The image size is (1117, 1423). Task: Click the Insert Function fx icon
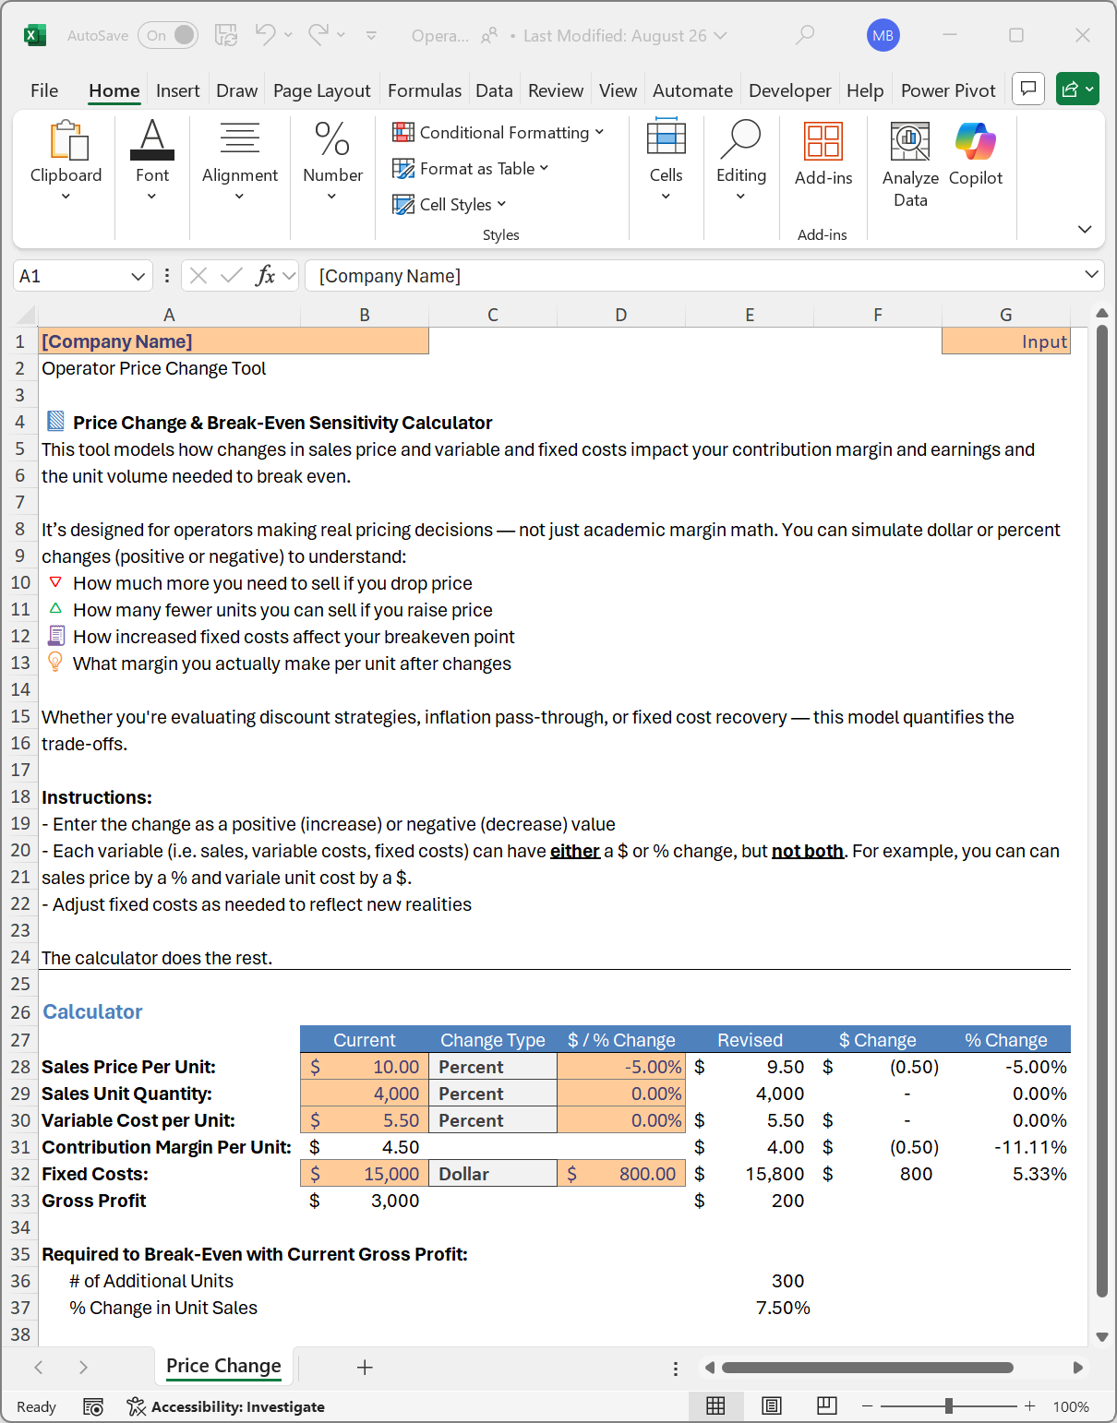(265, 275)
